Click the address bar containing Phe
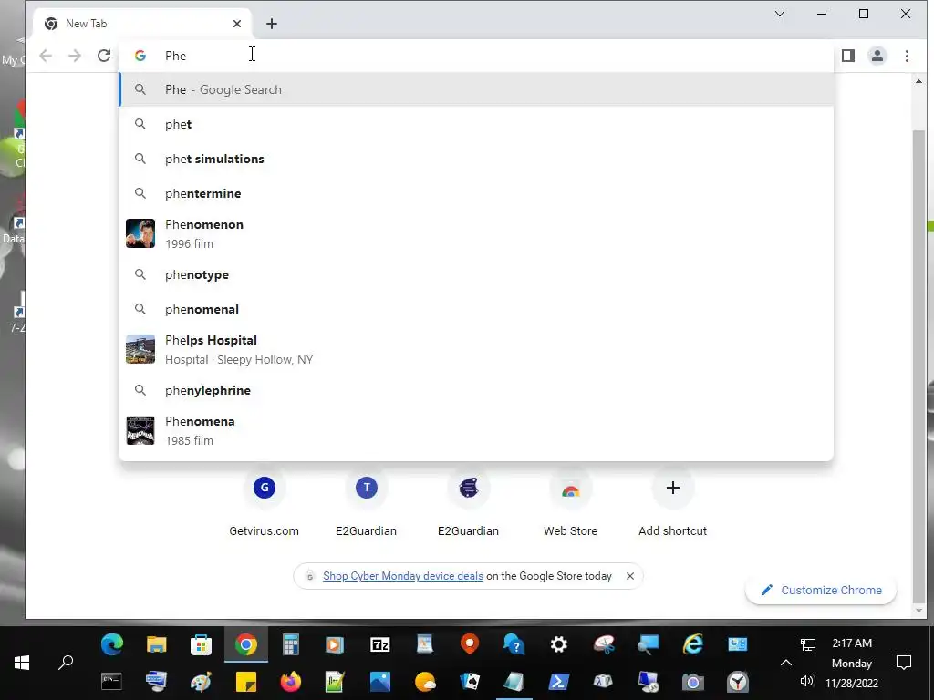Viewport: 934px width, 700px height. tap(476, 56)
